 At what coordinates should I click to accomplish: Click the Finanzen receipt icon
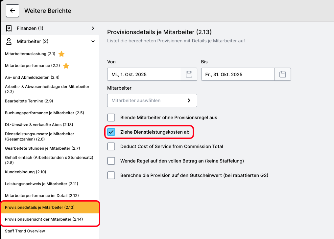pos(9,28)
